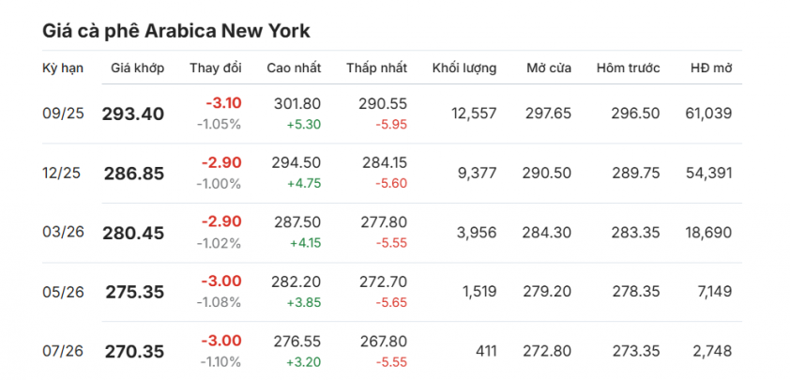Select the 03/26 contract term
Viewport: 790px width, 380px height.
click(x=64, y=233)
